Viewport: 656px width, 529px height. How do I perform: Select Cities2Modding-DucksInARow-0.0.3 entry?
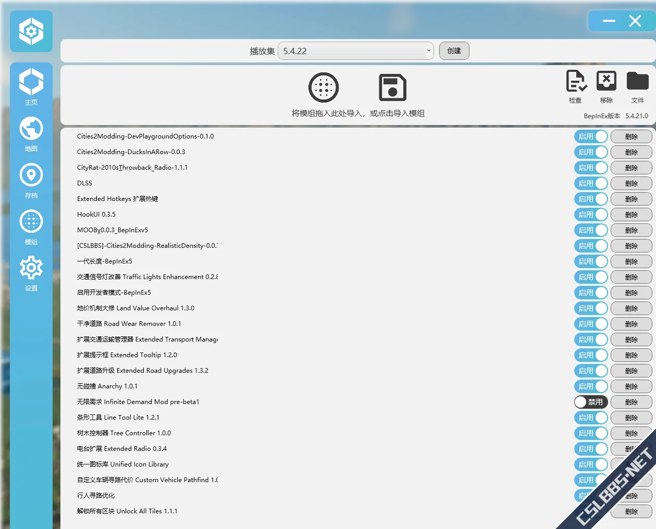click(131, 152)
